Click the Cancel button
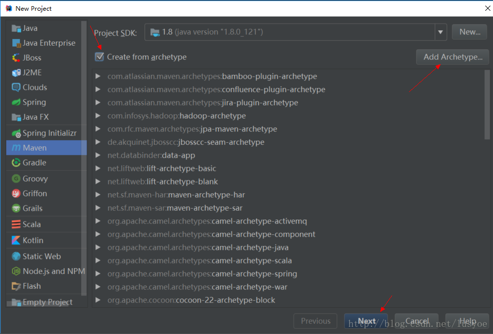Screen dimensions: 493x334 pos(417,321)
